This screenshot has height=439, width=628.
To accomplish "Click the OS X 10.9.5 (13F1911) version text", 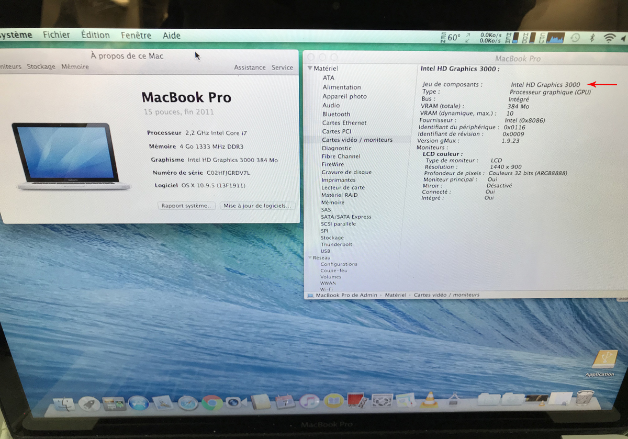I will [213, 186].
